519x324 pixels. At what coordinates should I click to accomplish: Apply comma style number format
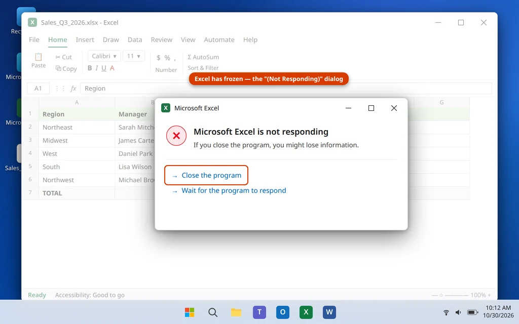[x=175, y=59]
